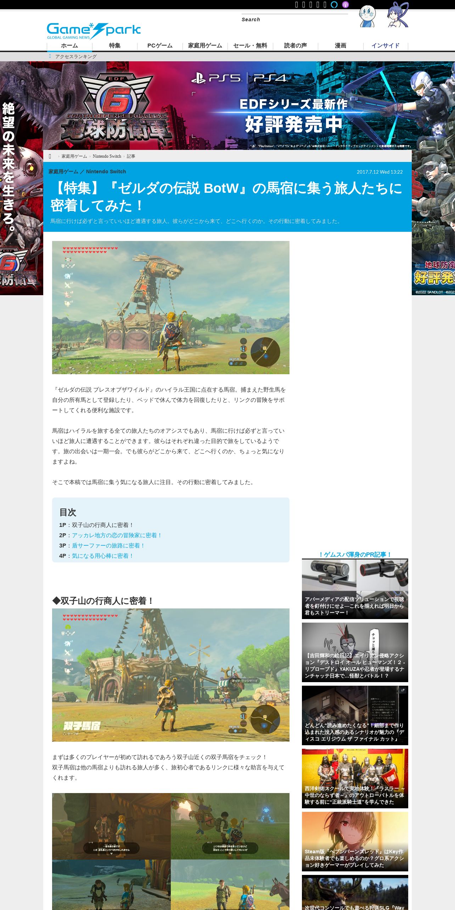455x910 pixels.
Task: Open 次世代コンソール 狩猟SLG article card
Action: [355, 892]
